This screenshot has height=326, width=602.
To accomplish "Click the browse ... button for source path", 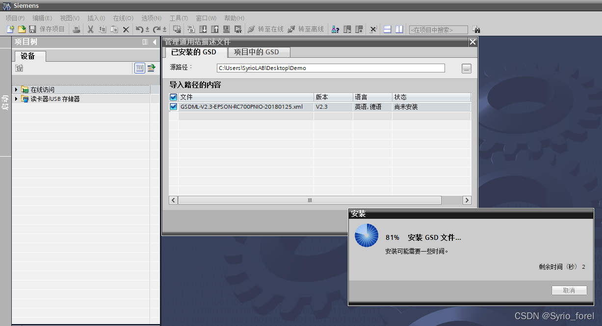I will [467, 69].
